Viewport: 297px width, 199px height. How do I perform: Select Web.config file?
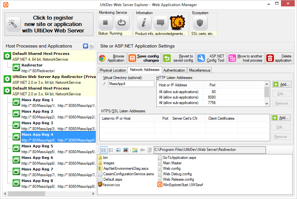point(169,169)
